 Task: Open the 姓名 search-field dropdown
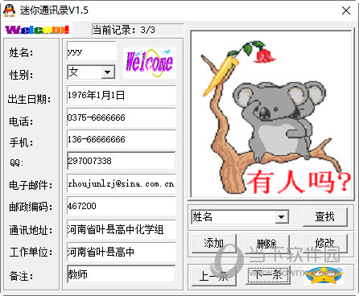pos(282,216)
